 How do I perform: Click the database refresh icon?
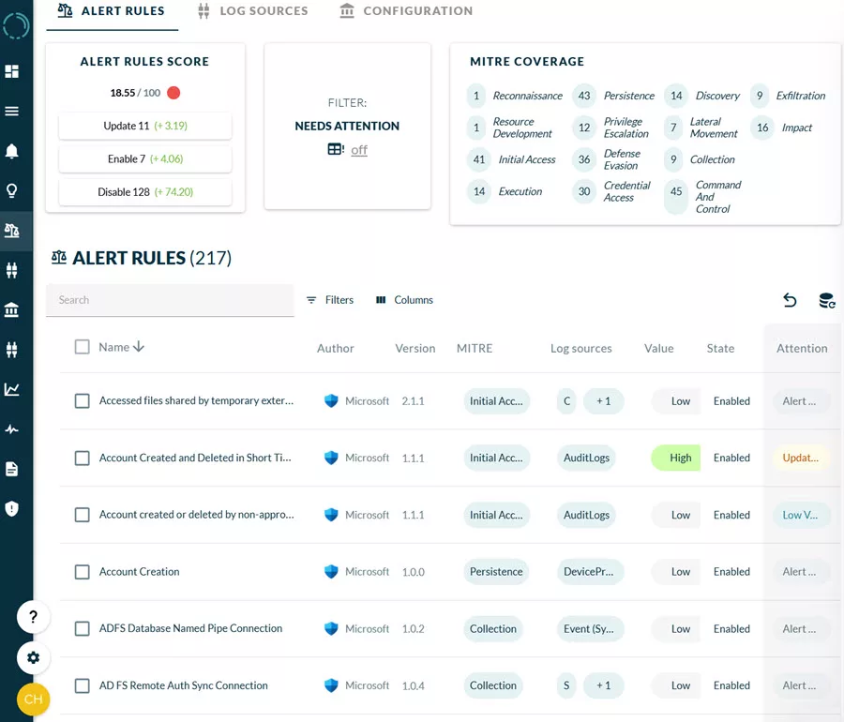(x=827, y=300)
